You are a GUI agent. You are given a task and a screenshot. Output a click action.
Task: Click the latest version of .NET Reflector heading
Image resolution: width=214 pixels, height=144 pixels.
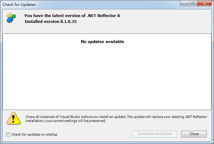click(x=72, y=15)
